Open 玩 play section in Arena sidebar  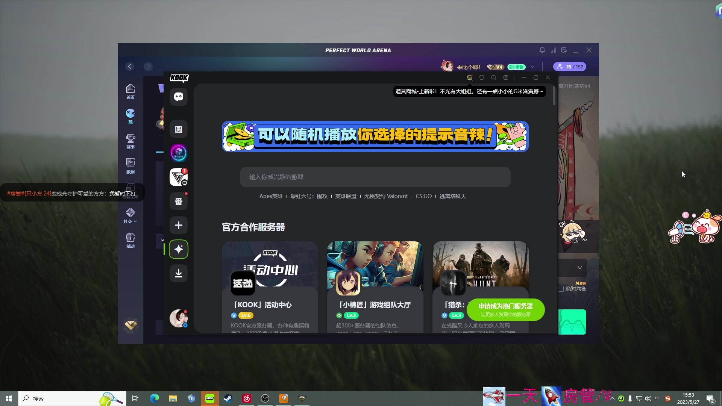point(130,116)
